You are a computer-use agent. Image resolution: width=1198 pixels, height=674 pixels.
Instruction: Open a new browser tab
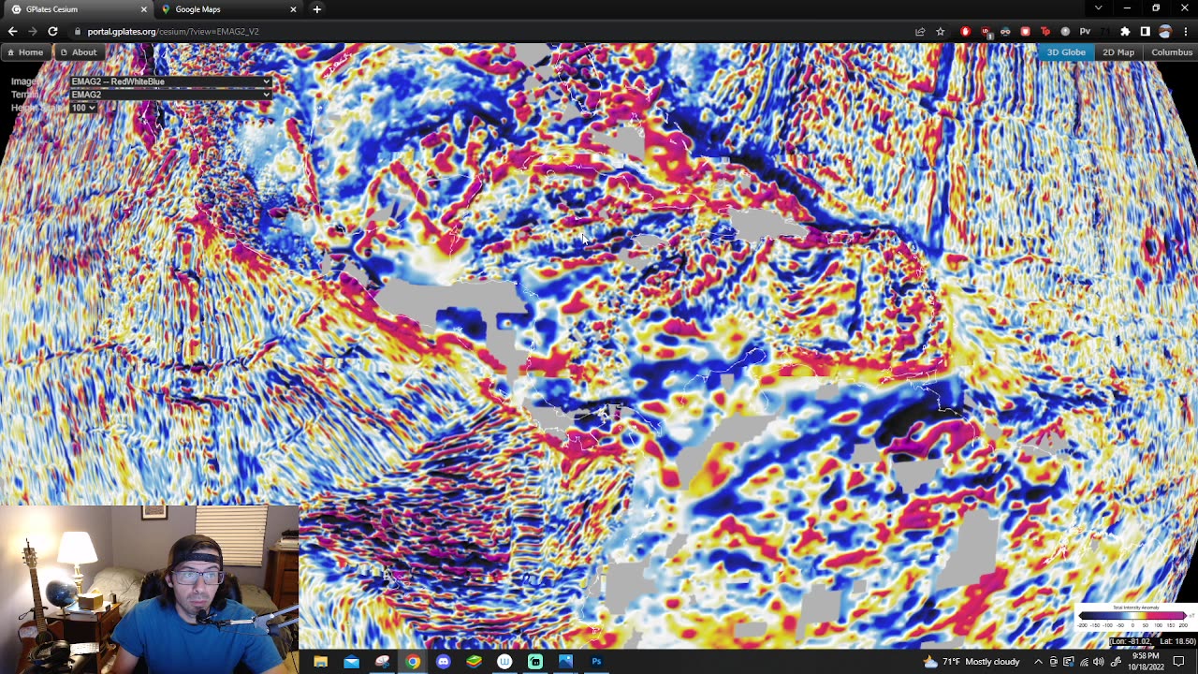[317, 9]
